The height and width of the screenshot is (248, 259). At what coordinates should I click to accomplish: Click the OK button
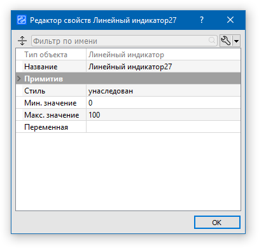[x=217, y=223]
